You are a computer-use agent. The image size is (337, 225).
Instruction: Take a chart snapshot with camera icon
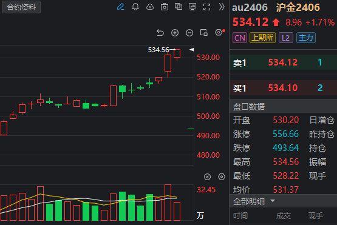165,7
